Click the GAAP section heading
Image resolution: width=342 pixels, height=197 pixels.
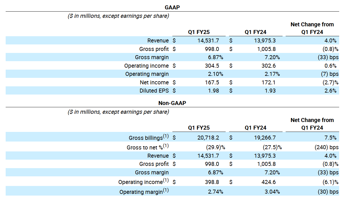[172, 7]
